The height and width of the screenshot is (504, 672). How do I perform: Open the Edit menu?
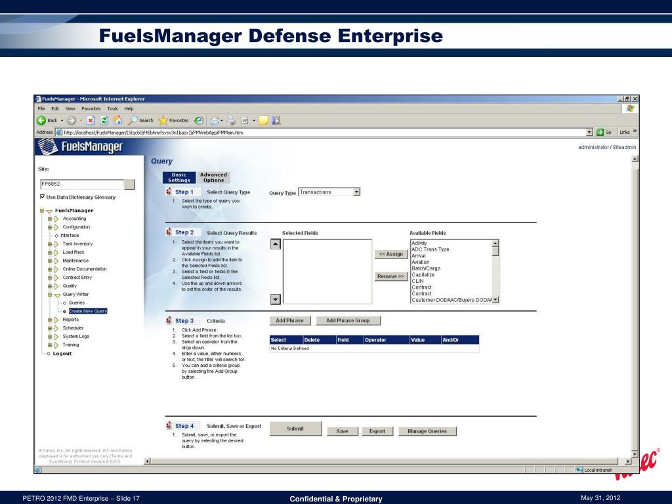pos(55,108)
